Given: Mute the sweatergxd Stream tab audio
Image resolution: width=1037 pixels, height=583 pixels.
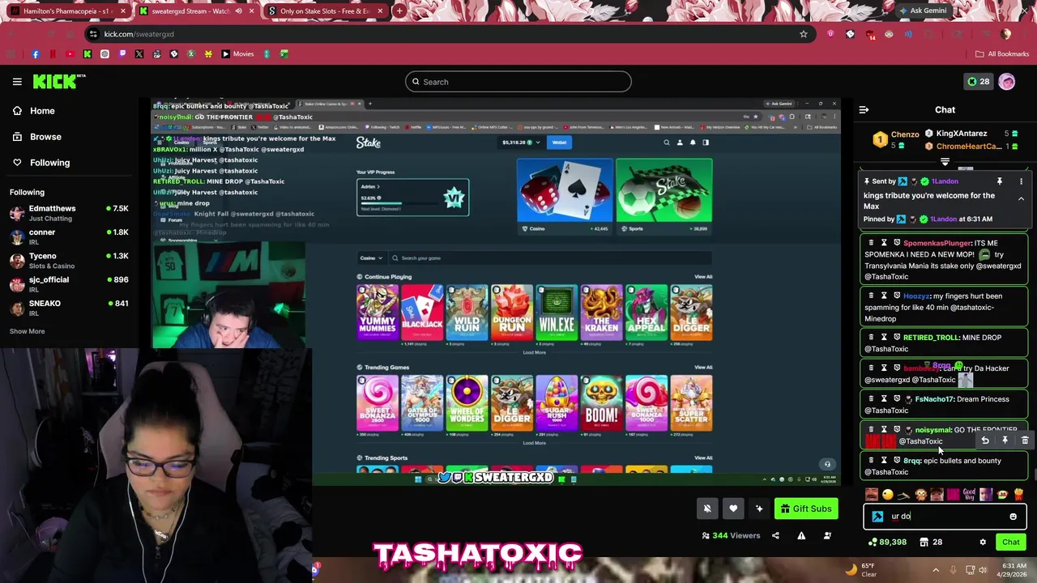Looking at the screenshot, I should click(x=238, y=11).
